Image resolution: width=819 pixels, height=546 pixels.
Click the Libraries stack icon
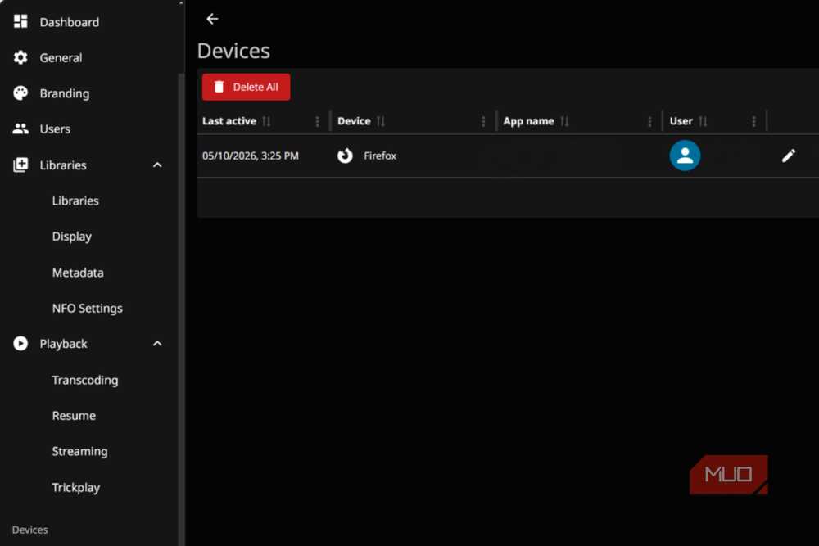click(20, 165)
